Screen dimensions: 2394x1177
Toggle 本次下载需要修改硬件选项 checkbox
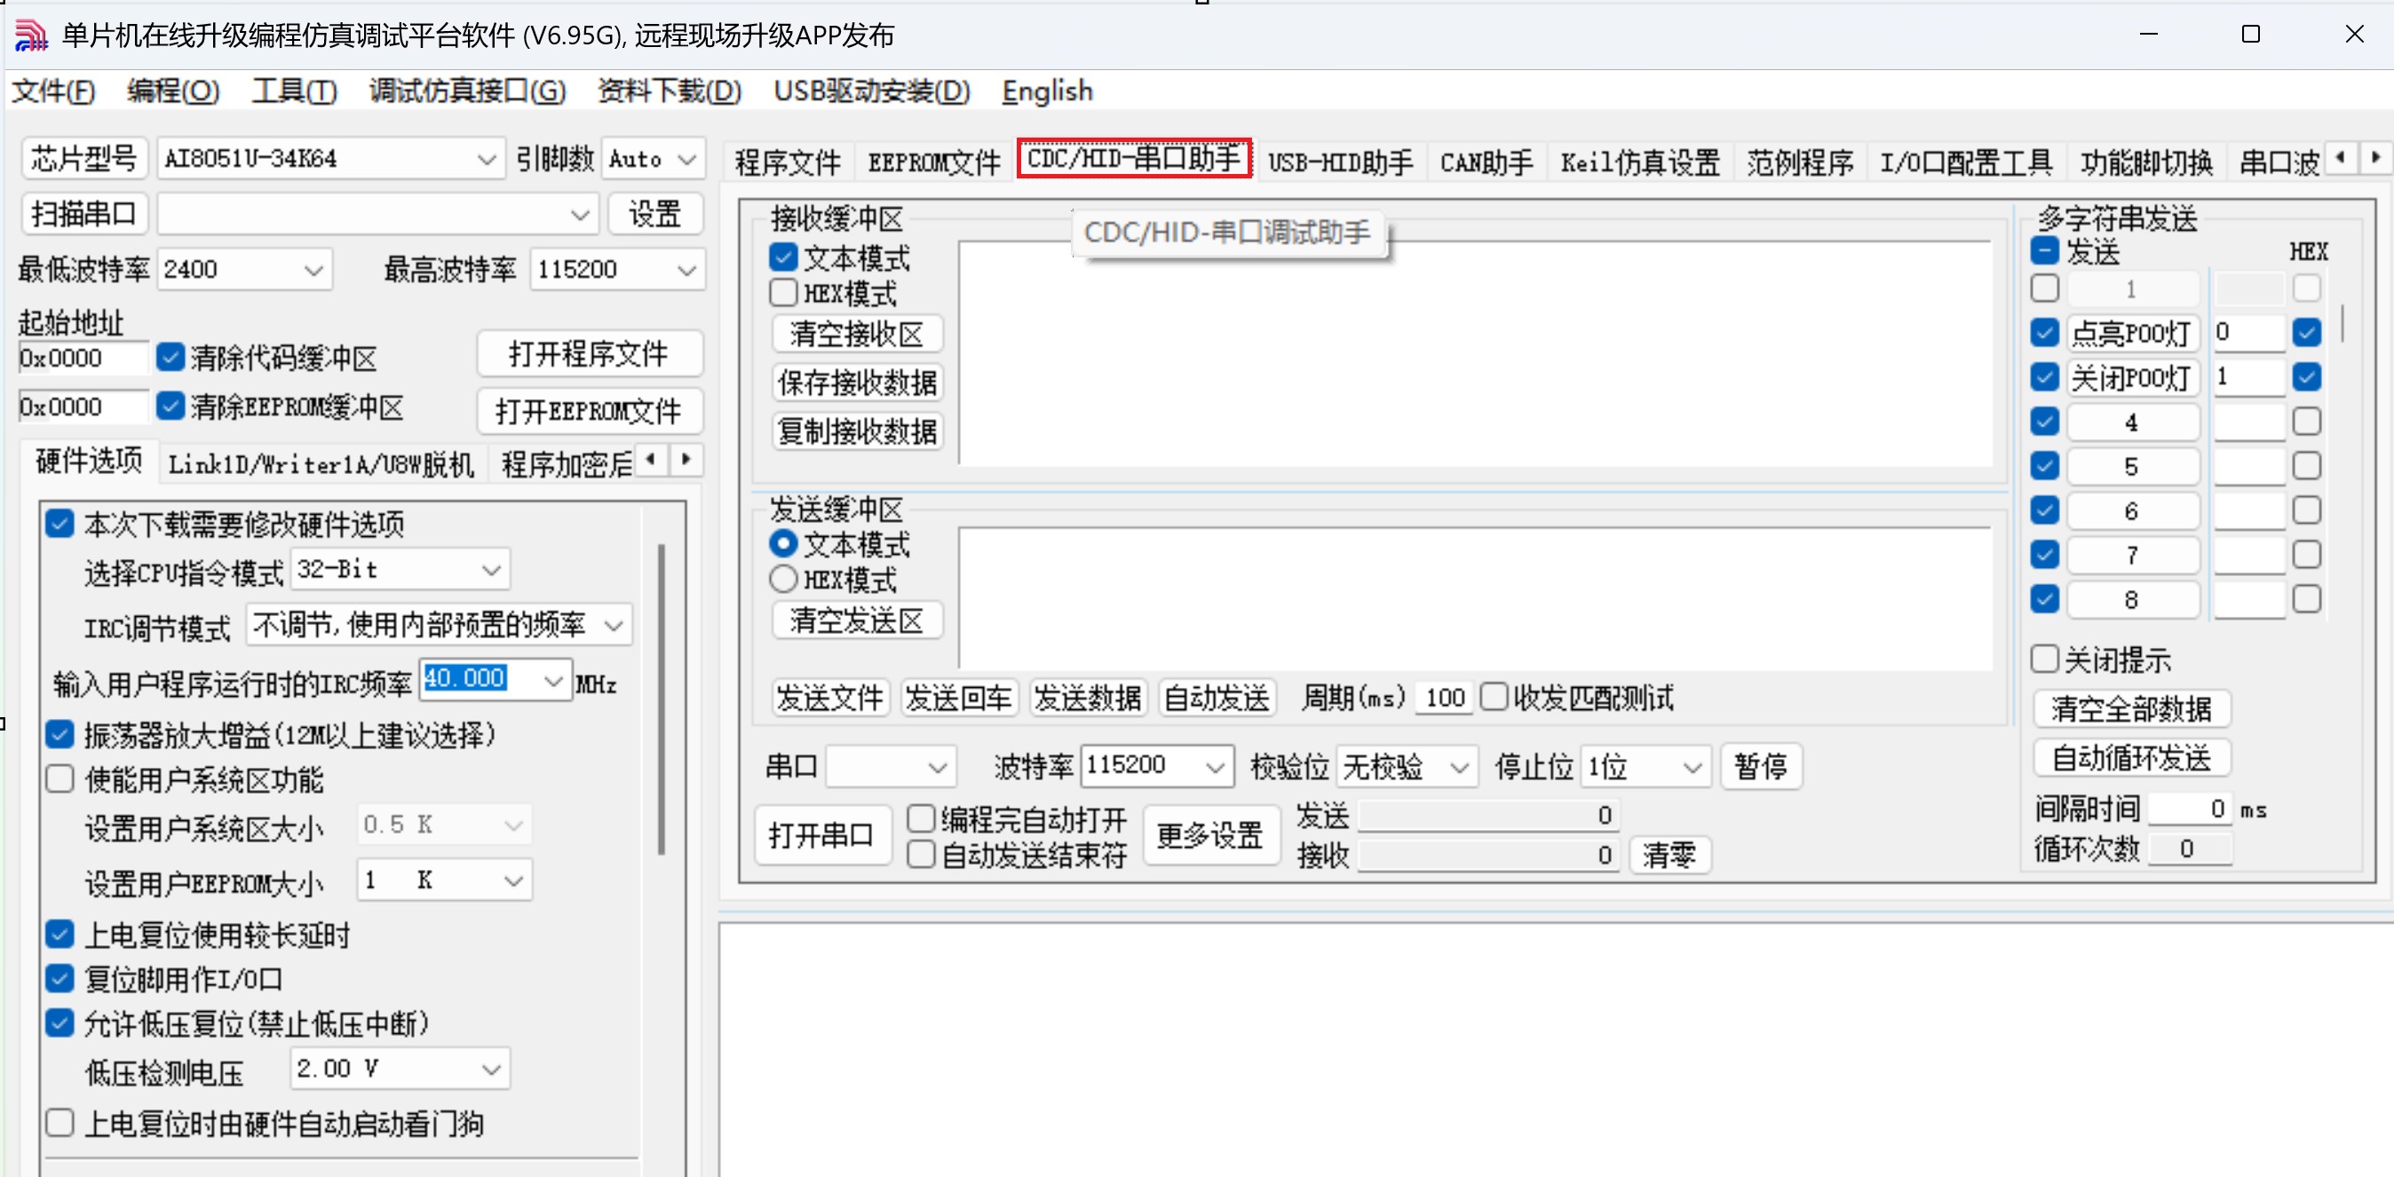[x=59, y=524]
